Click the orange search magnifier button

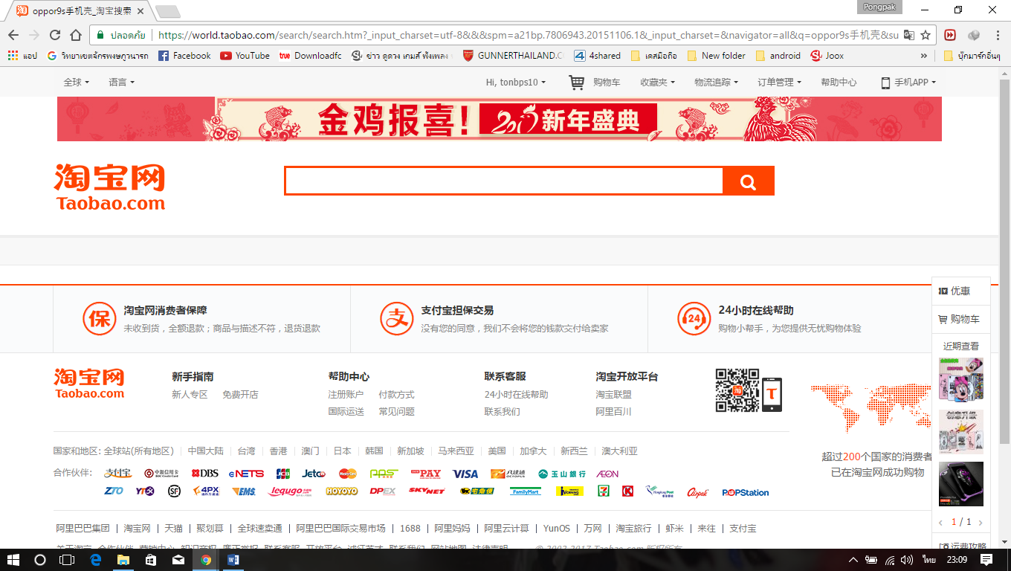pyautogui.click(x=749, y=181)
